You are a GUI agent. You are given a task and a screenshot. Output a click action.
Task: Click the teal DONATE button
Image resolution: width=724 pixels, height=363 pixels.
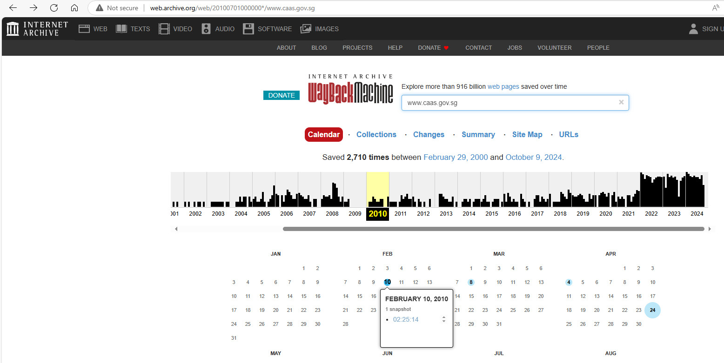[282, 95]
